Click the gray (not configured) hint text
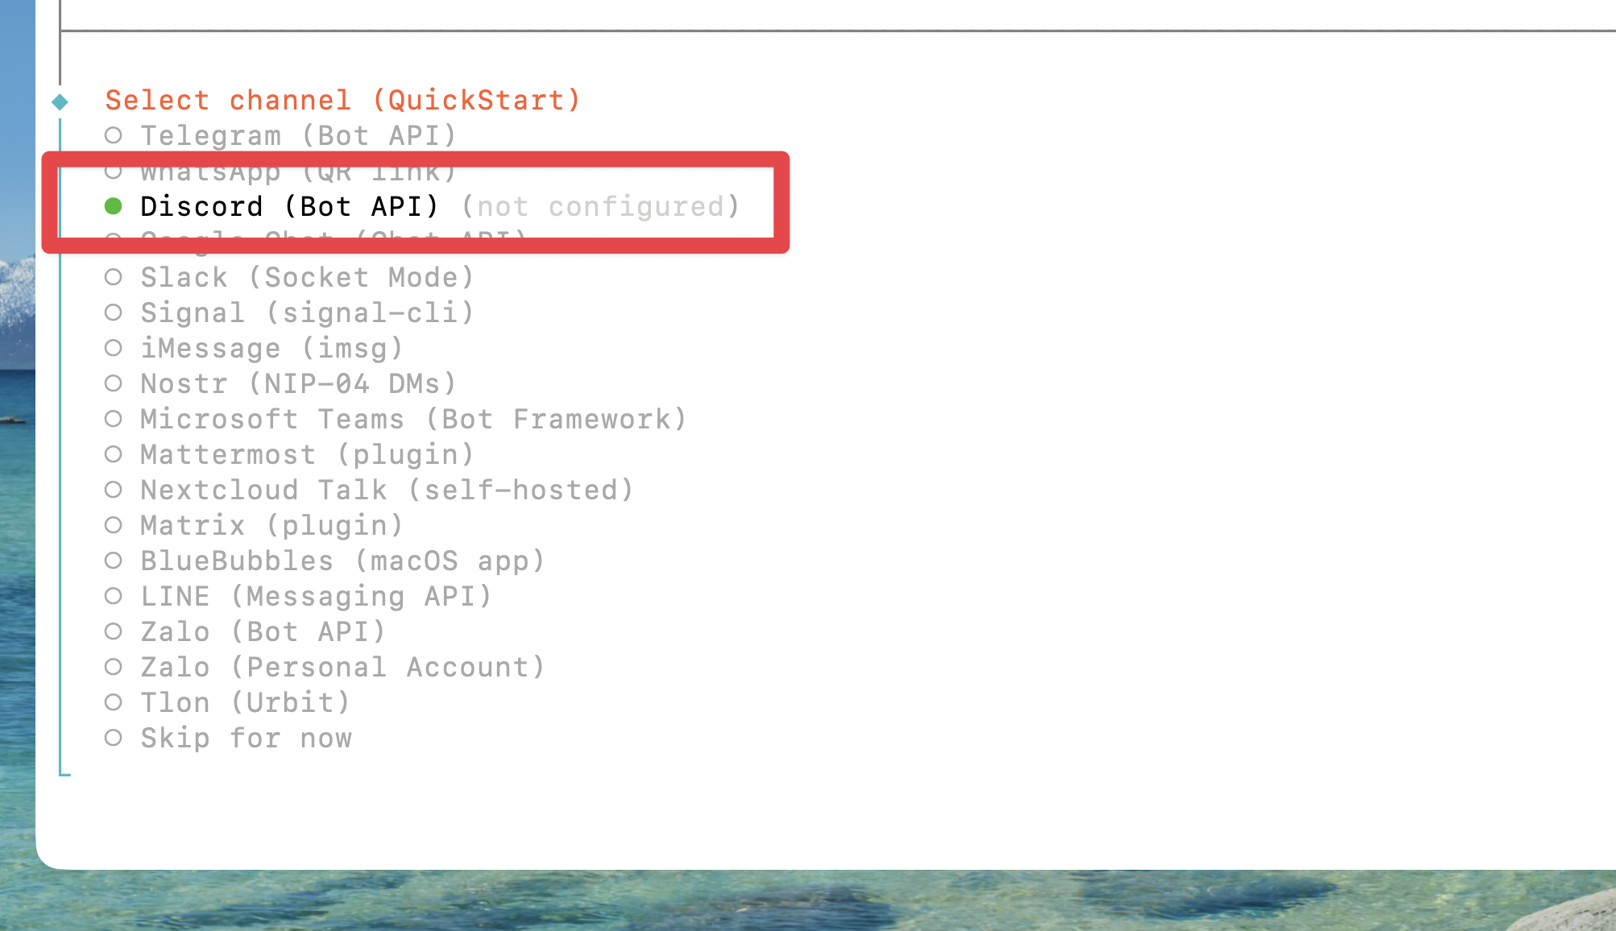This screenshot has width=1616, height=931. [600, 207]
